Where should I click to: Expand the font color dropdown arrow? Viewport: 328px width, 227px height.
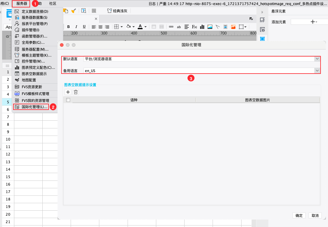pos(146,27)
